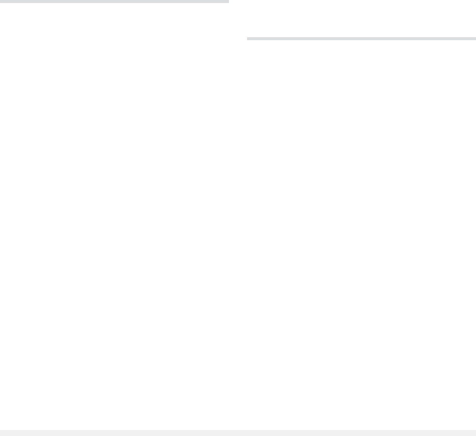Click the blank page center
476x436 pixels.
238,218
